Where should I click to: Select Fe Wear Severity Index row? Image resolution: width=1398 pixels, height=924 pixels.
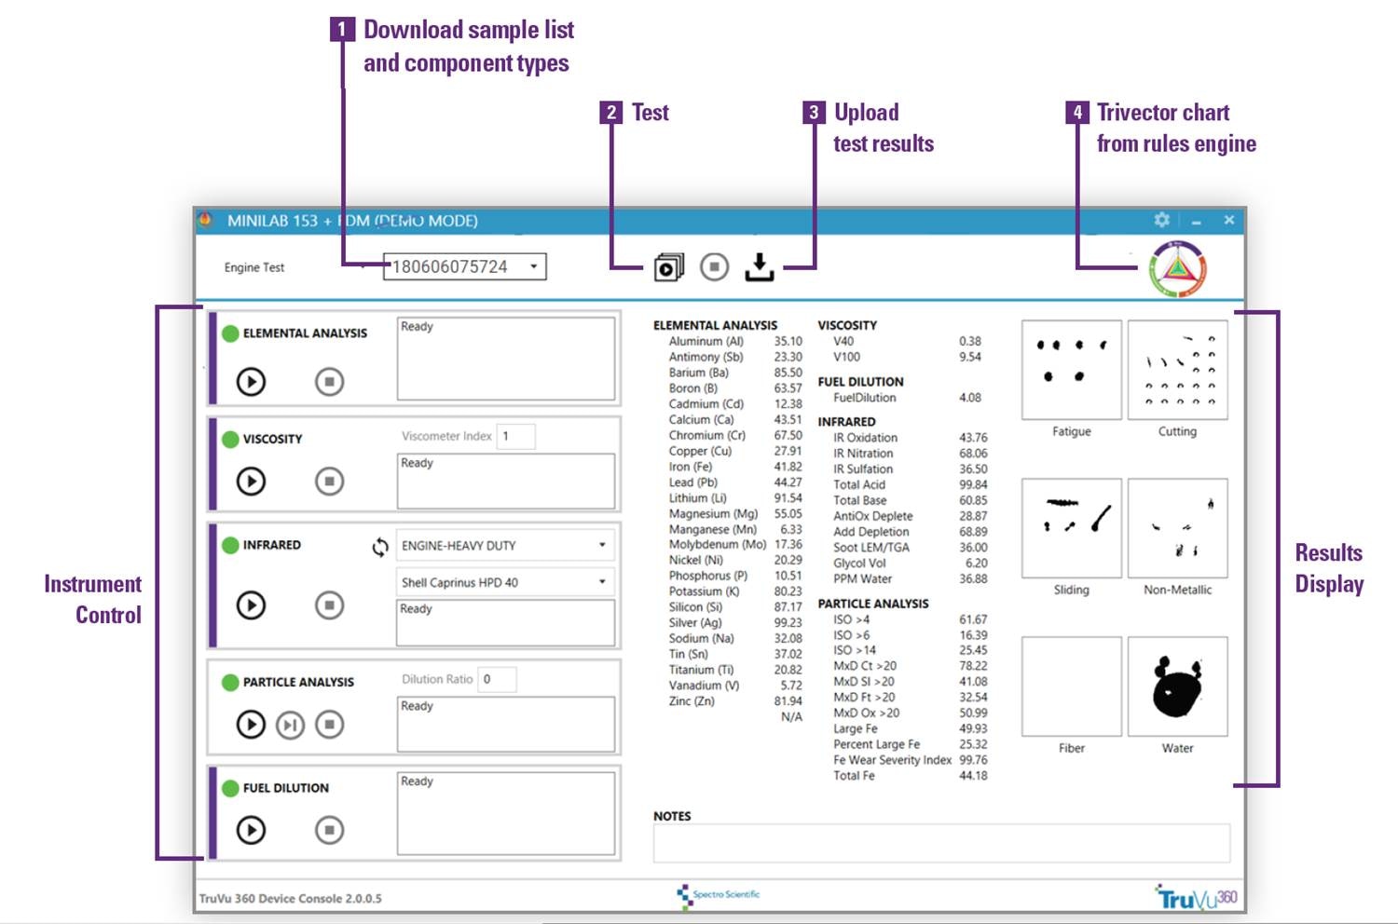[x=910, y=760]
